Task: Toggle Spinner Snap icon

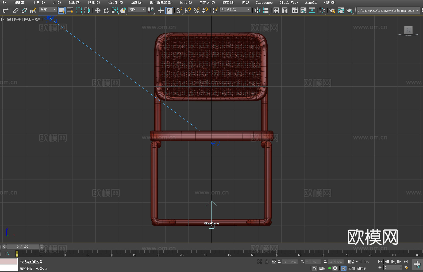Action: 205,10
